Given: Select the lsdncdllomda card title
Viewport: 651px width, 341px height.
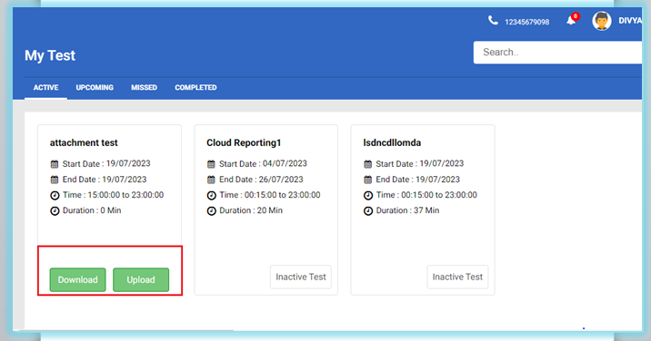Looking at the screenshot, I should pyautogui.click(x=392, y=142).
